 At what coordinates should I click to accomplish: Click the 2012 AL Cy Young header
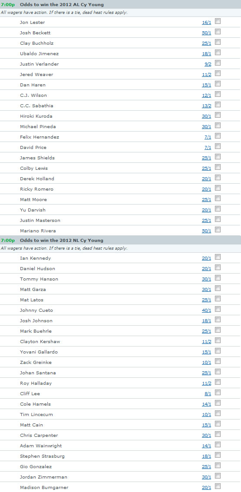point(62,5)
